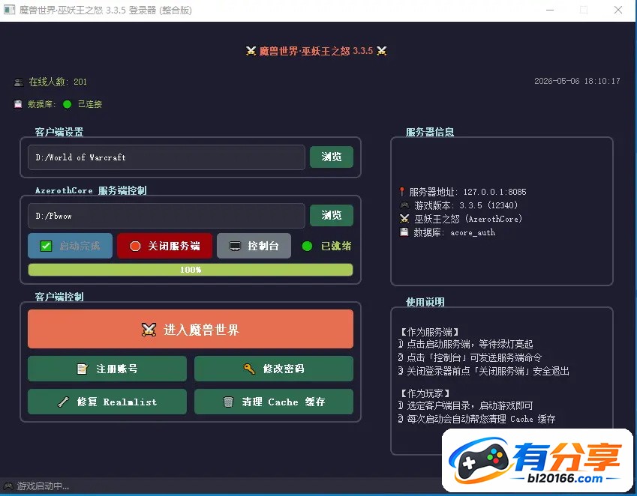Click the app icon in the title bar
637x496 pixels.
(x=9, y=10)
